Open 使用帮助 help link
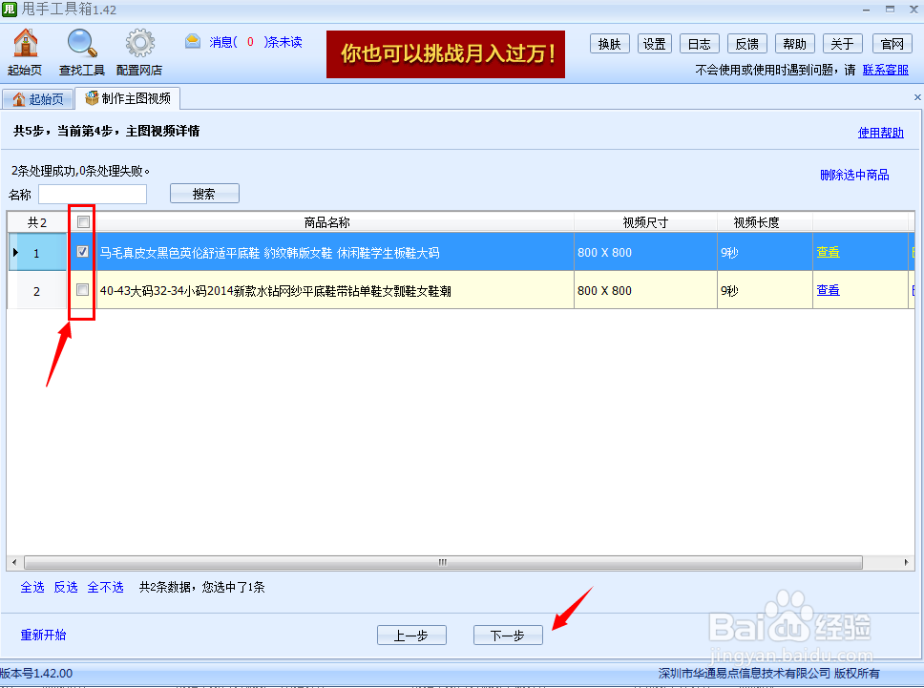Screen dimensions: 924x688 [x=880, y=132]
